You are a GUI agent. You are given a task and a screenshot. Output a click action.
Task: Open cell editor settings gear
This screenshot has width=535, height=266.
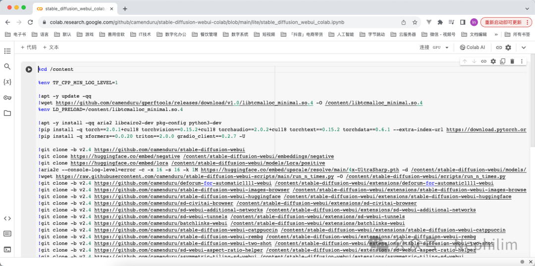[x=493, y=61]
